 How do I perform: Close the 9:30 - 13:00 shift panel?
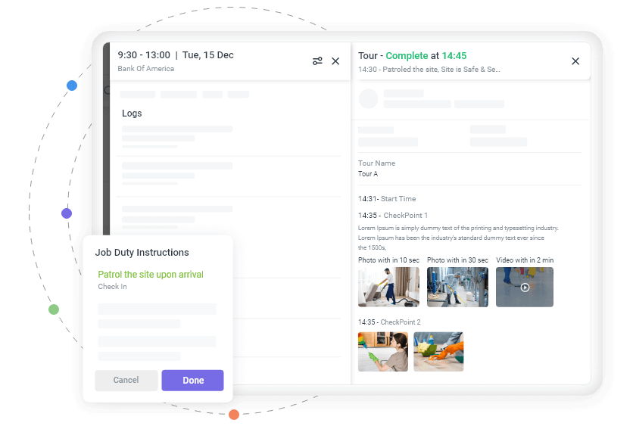point(335,61)
